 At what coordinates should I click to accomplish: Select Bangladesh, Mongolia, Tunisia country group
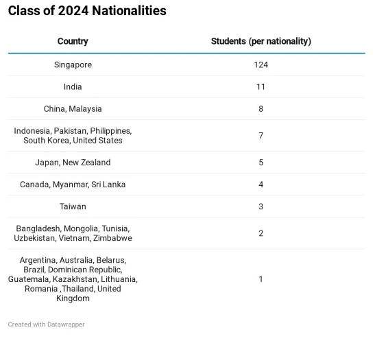73,233
